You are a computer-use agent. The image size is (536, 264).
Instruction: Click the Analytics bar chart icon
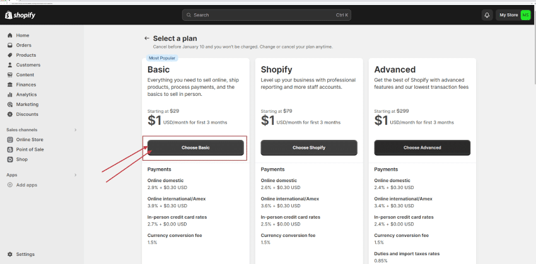[10, 95]
